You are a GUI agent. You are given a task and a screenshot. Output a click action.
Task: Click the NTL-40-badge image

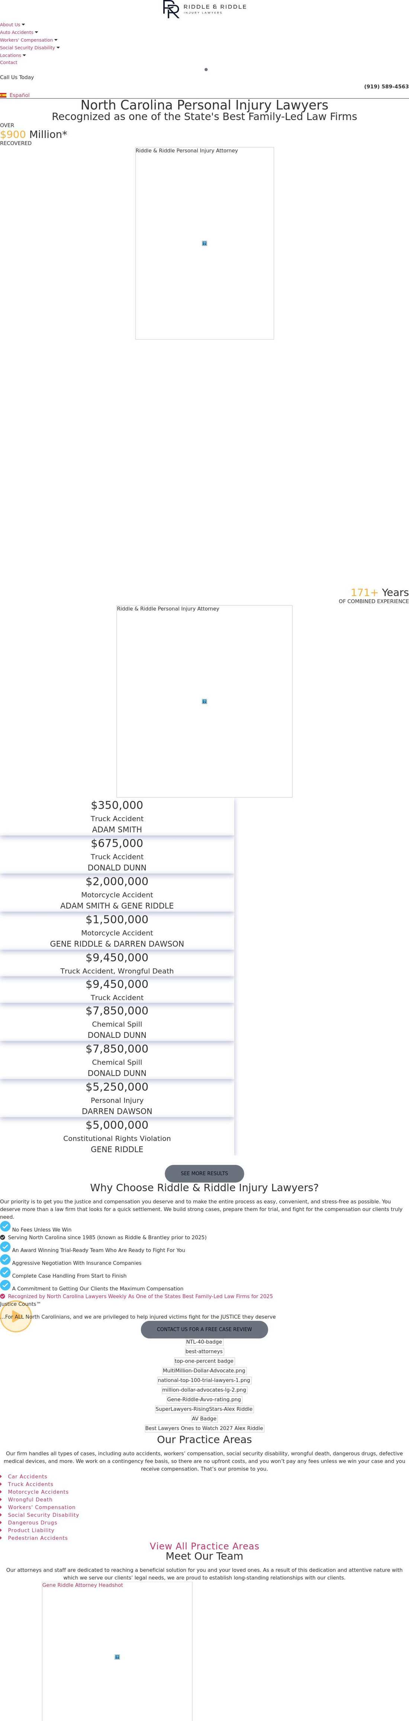204,1341
